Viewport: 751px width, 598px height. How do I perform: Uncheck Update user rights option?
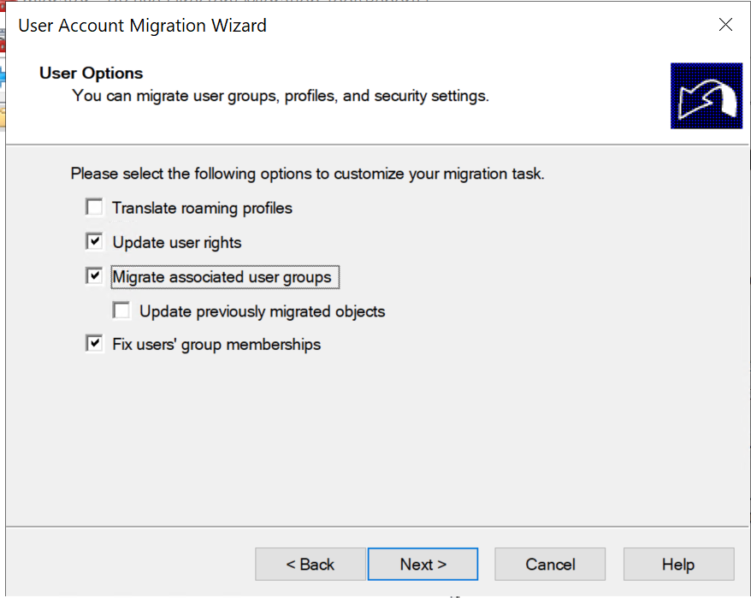94,241
